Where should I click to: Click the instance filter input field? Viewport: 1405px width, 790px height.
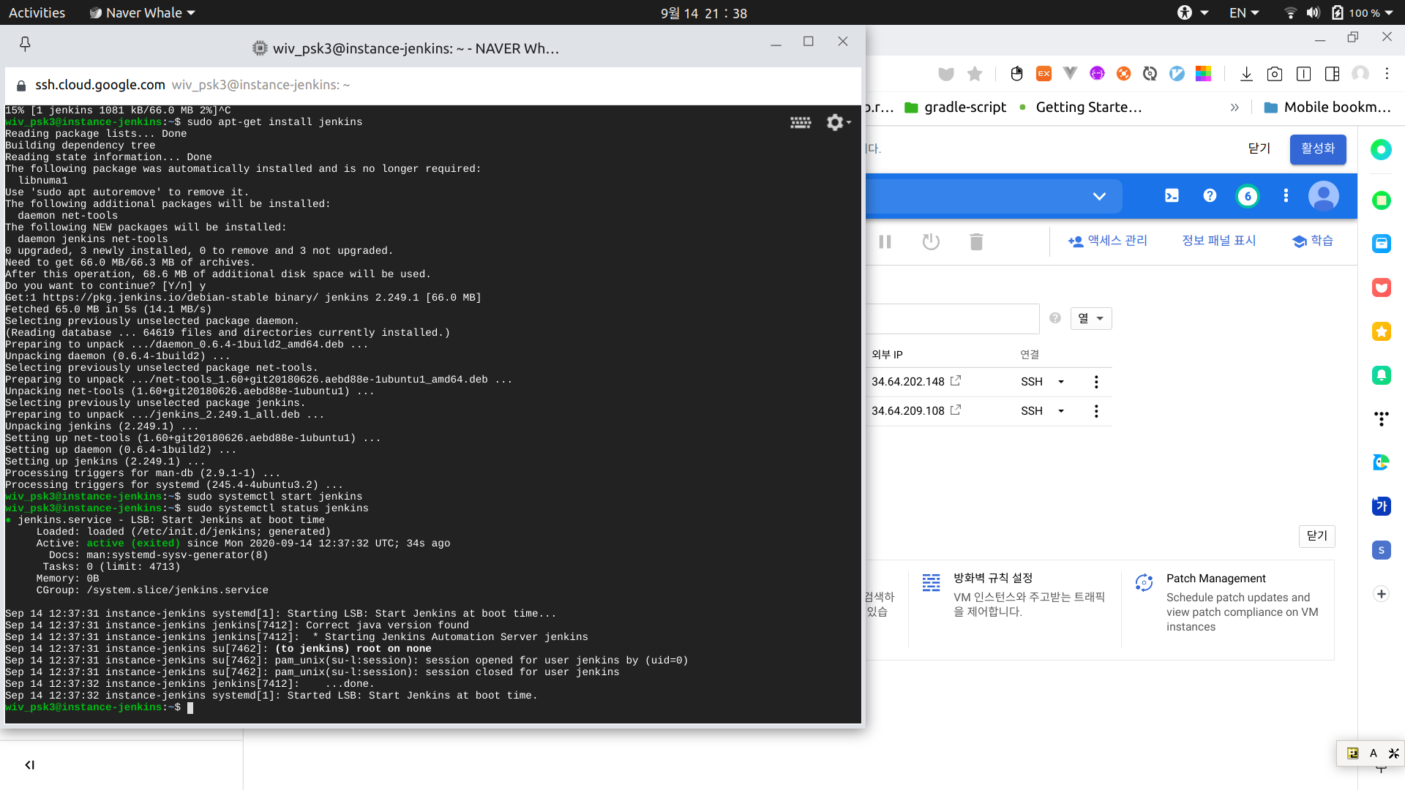tap(951, 318)
